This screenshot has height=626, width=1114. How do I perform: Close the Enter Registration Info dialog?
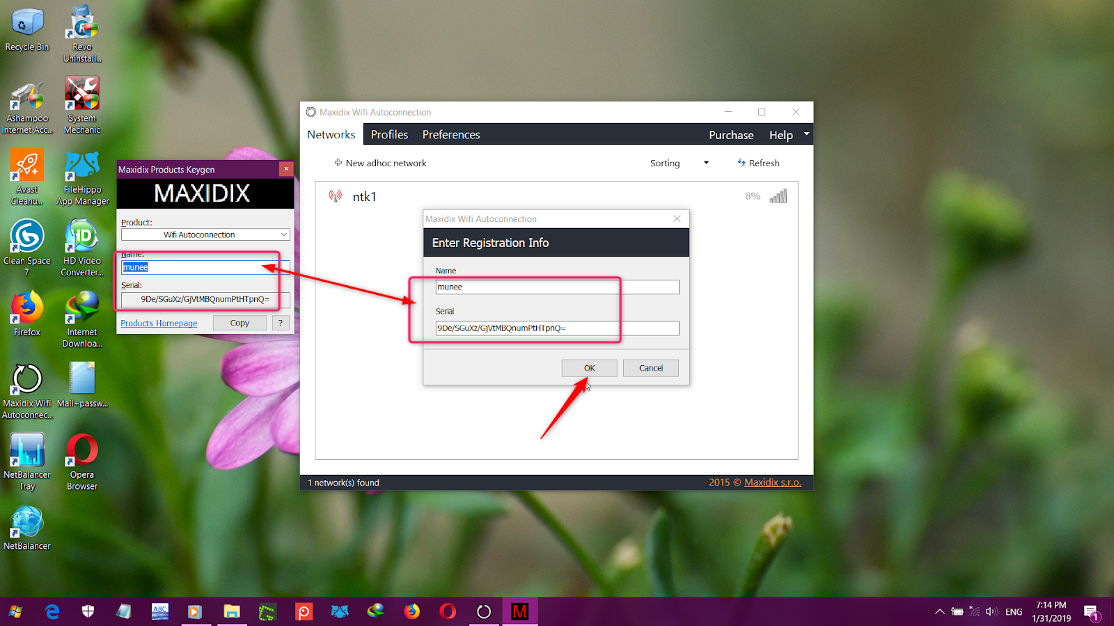[x=677, y=218]
